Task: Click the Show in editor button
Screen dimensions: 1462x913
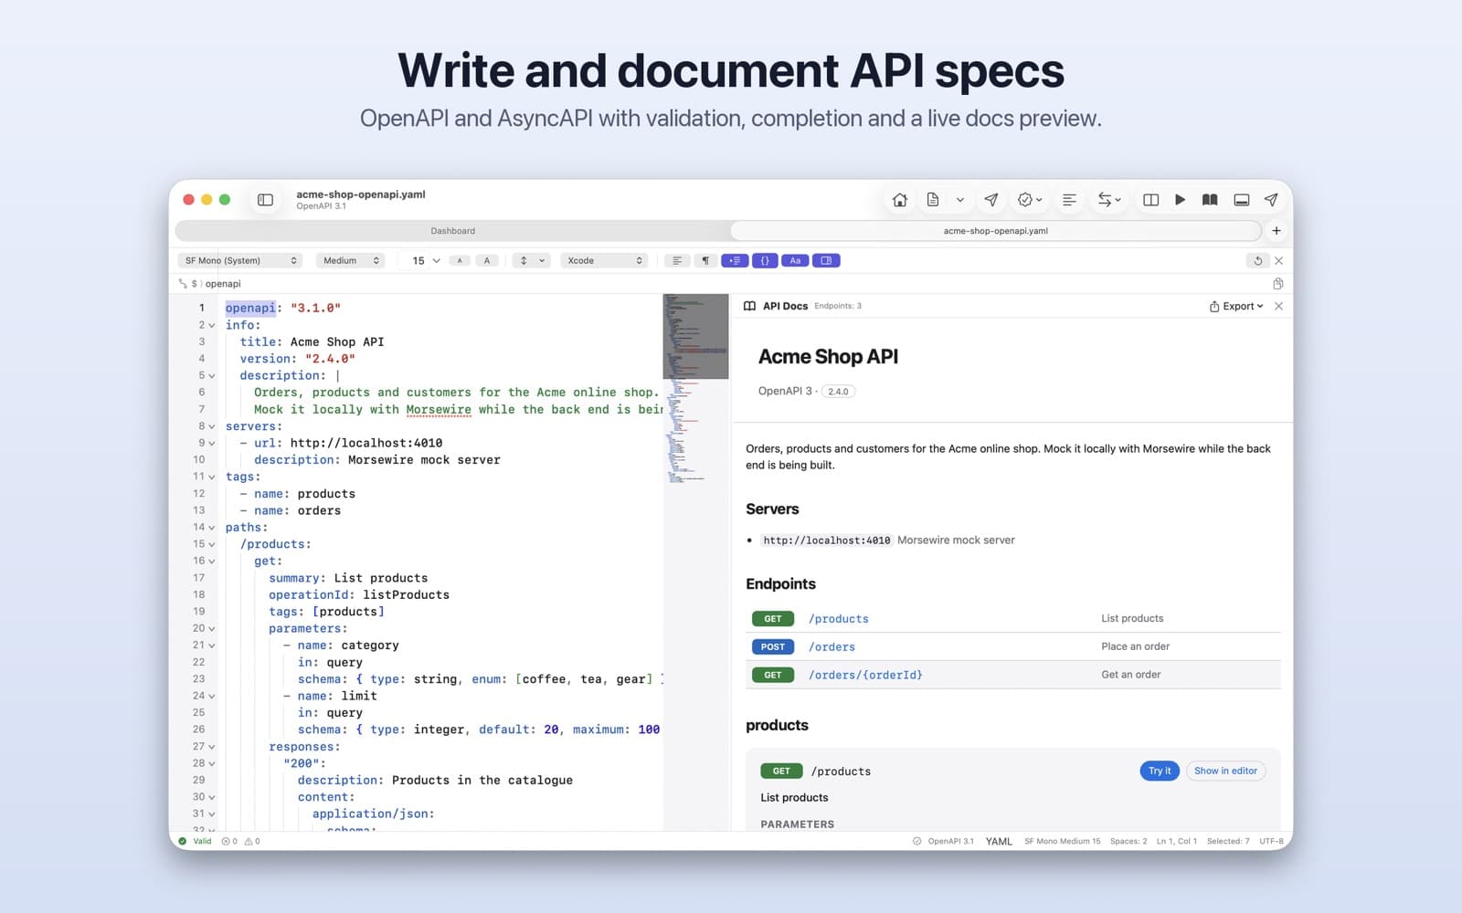Action: point(1225,771)
